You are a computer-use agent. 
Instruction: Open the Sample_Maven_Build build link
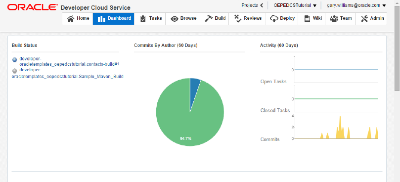pos(68,73)
